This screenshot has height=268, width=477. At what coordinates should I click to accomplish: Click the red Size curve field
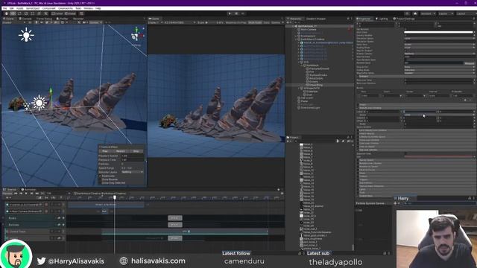click(x=438, y=156)
